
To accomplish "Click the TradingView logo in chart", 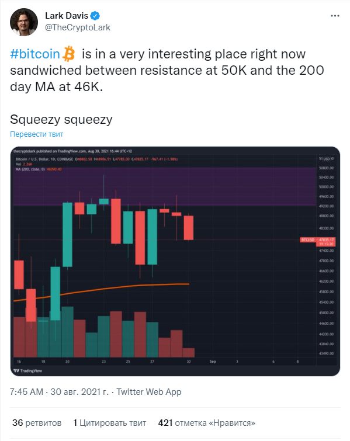I will [28, 371].
